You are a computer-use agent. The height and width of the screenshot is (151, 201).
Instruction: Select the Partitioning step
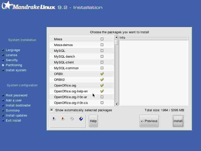[14, 65]
